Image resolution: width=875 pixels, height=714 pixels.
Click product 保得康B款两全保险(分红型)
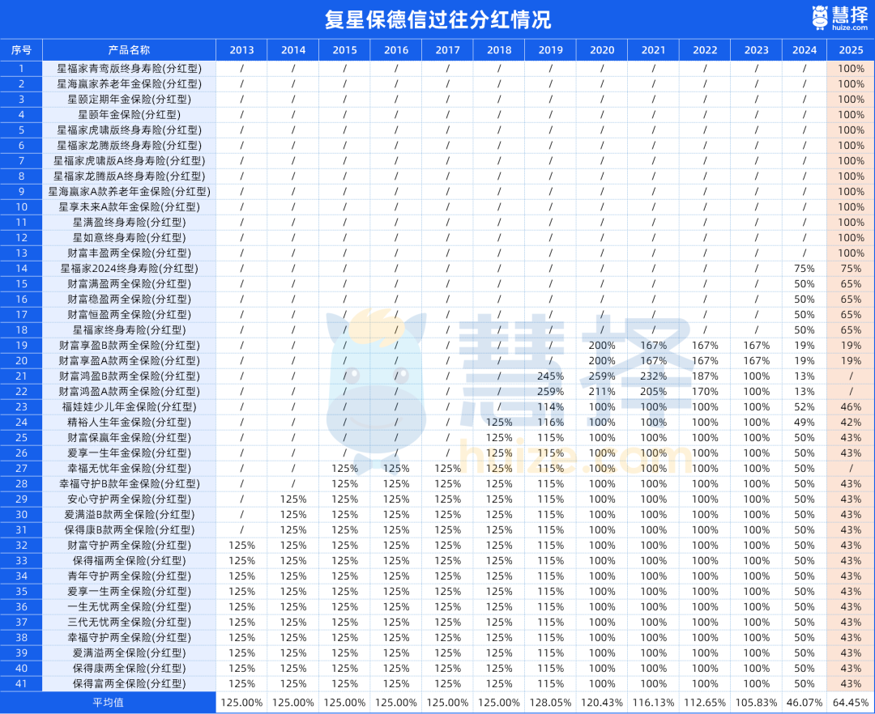tap(129, 530)
